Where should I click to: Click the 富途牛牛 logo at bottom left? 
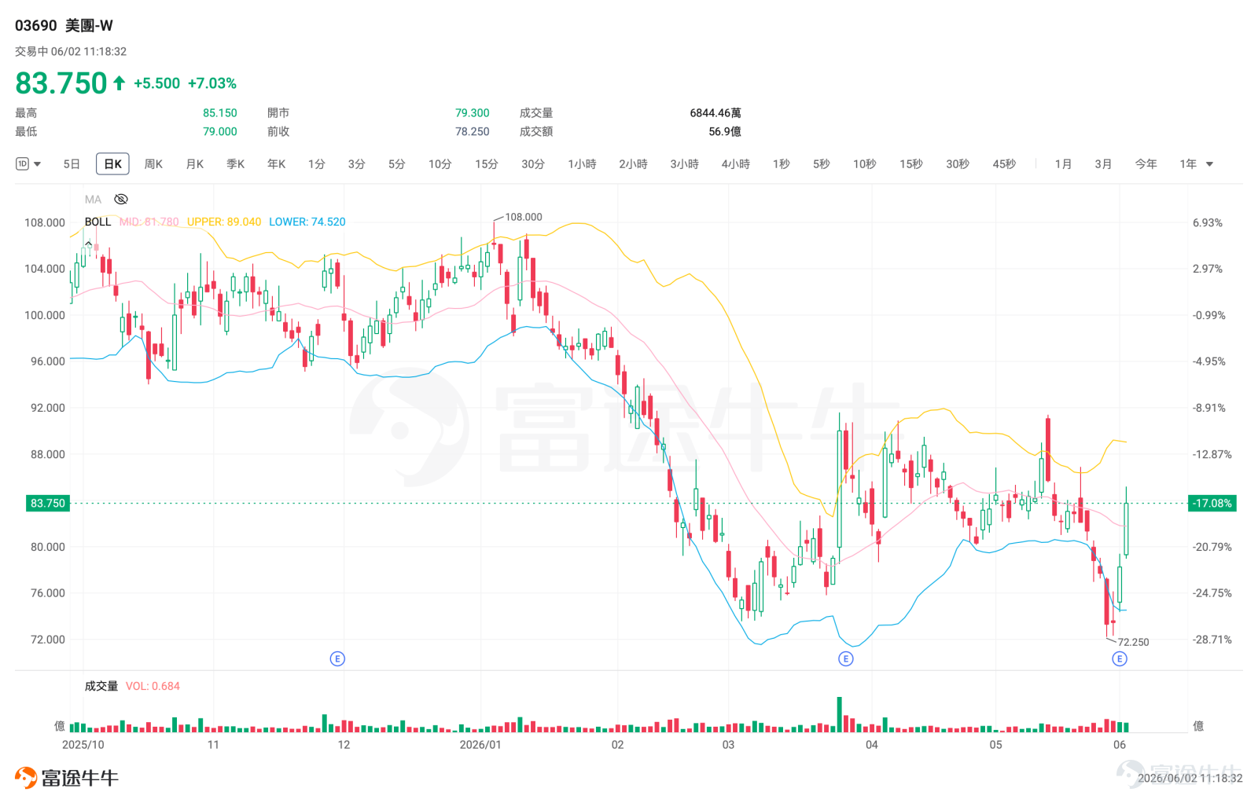pyautogui.click(x=66, y=778)
